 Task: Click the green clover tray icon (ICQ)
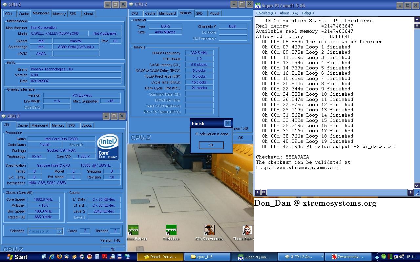(383, 257)
